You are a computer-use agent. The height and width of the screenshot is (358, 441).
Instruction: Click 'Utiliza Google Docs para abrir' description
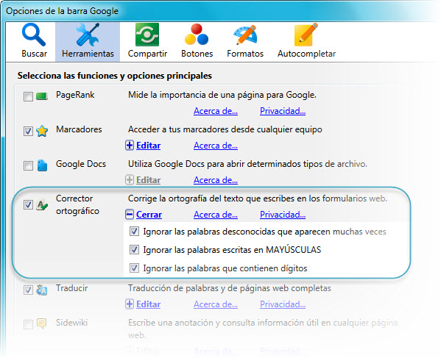coord(247,164)
